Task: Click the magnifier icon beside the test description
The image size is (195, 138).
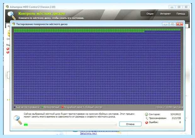Action: [x=18, y=120]
